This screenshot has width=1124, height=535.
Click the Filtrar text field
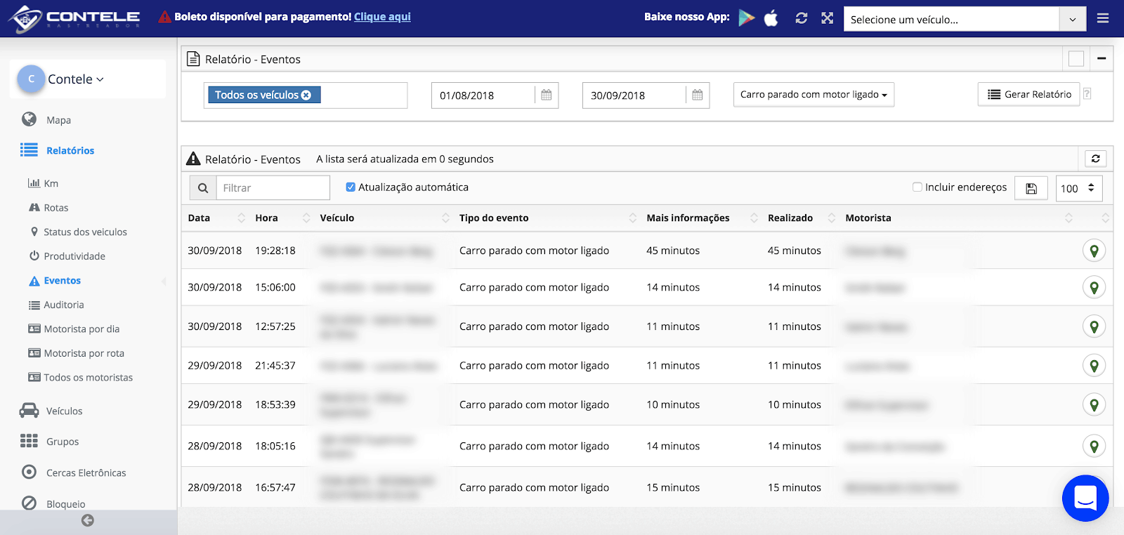pyautogui.click(x=273, y=188)
